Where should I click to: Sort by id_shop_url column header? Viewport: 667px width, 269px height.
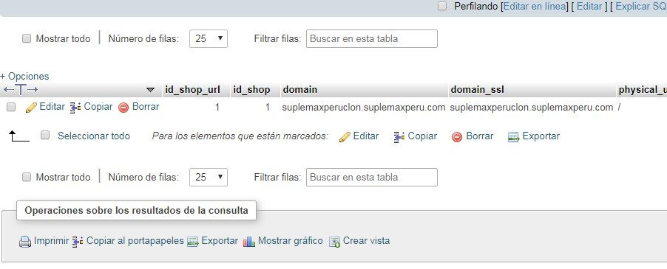click(x=192, y=90)
